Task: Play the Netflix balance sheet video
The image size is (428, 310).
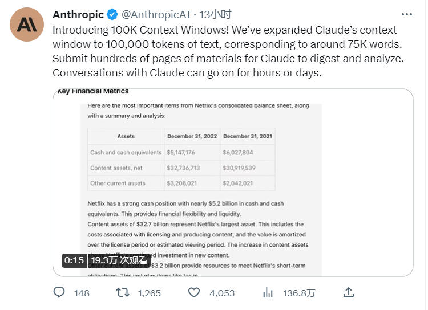Action: point(233,182)
